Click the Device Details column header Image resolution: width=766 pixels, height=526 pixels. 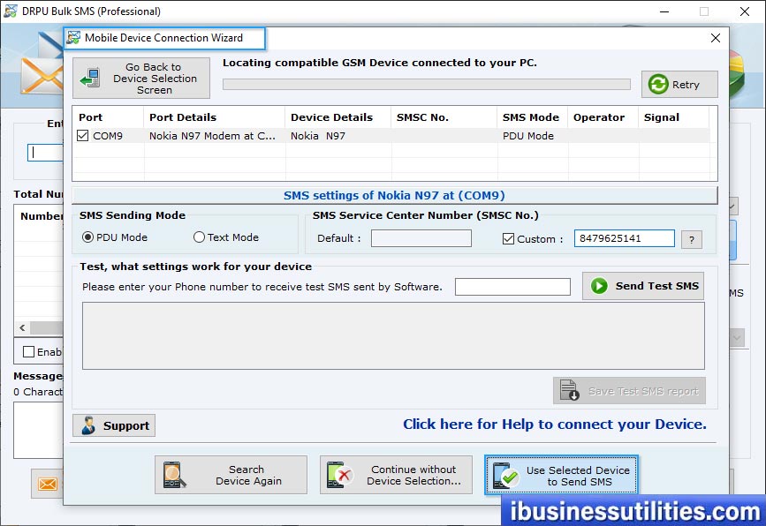(338, 117)
